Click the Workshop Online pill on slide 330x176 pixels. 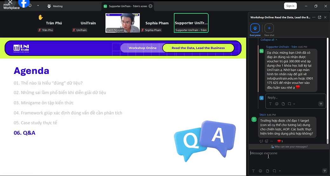tap(143, 48)
